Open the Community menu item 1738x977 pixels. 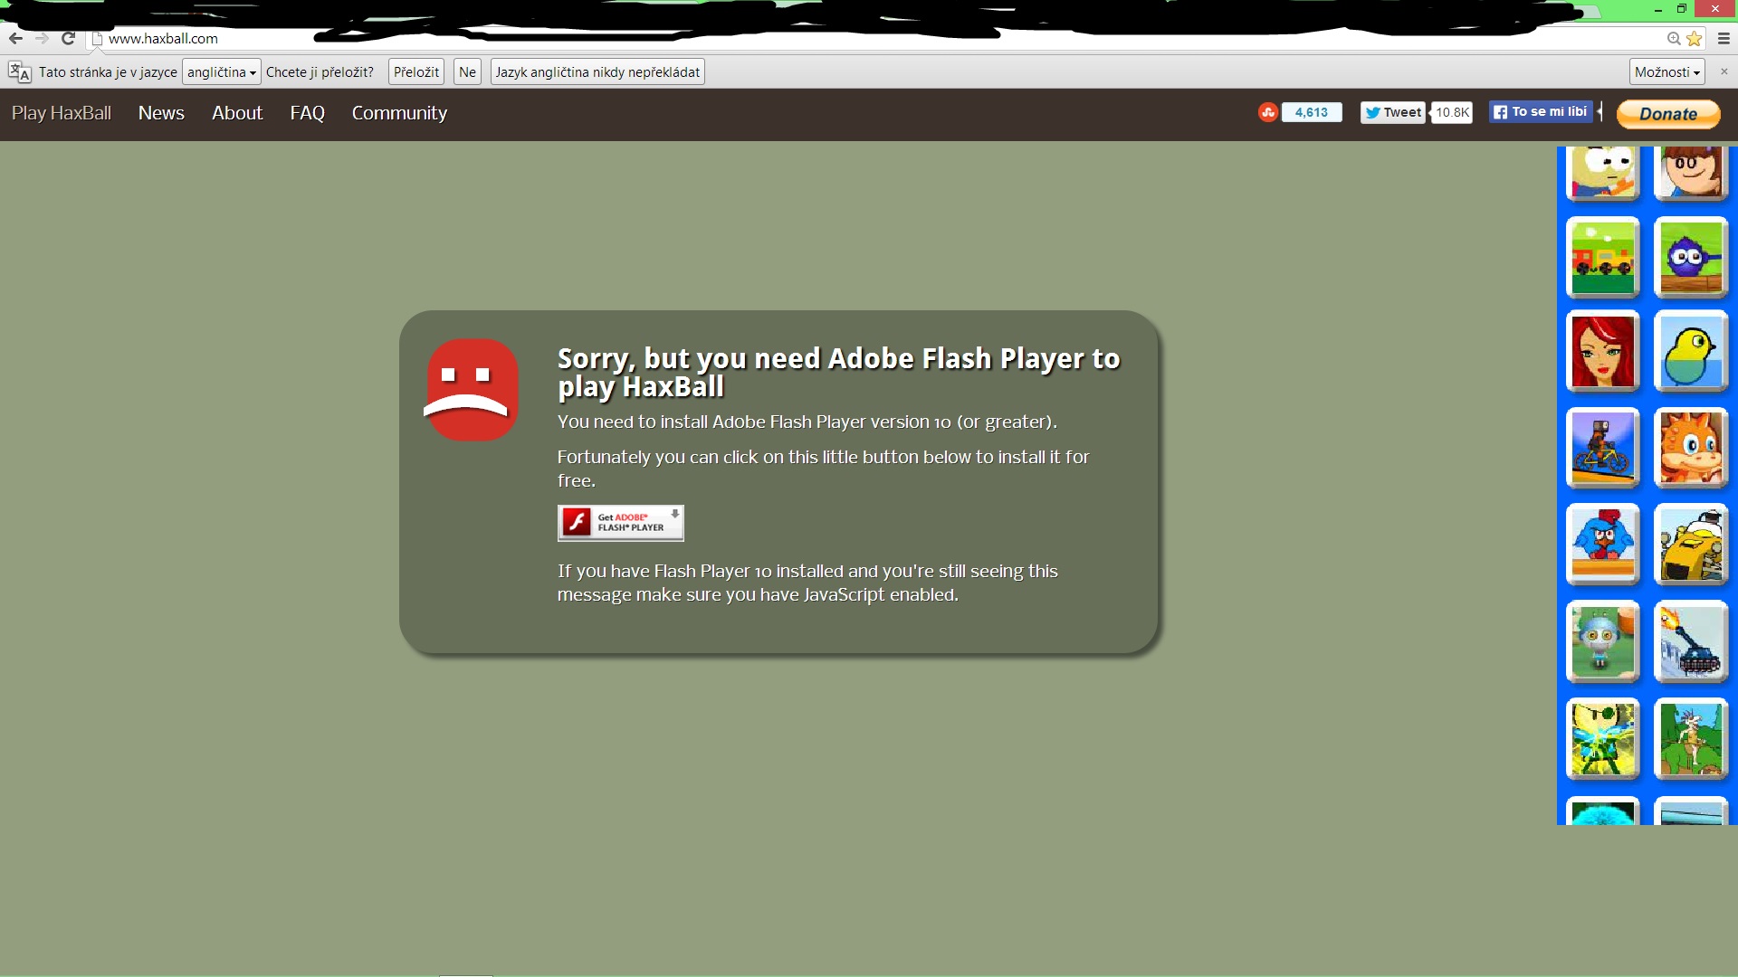click(x=399, y=113)
